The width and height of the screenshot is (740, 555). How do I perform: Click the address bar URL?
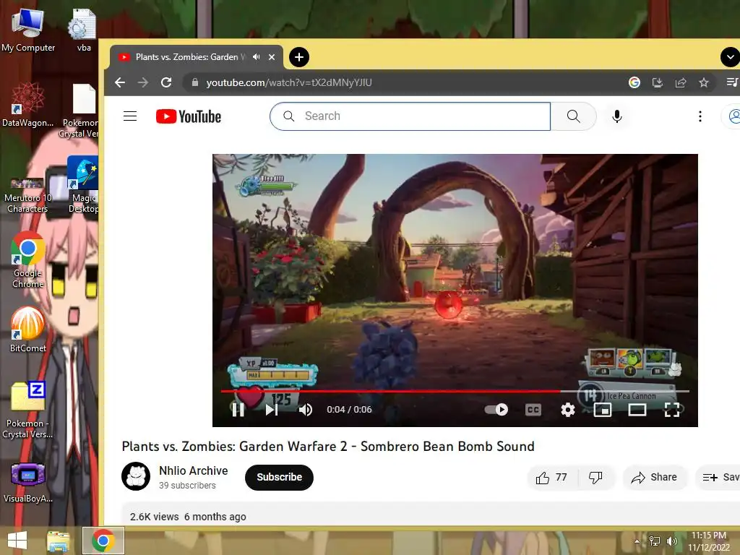[x=289, y=82]
